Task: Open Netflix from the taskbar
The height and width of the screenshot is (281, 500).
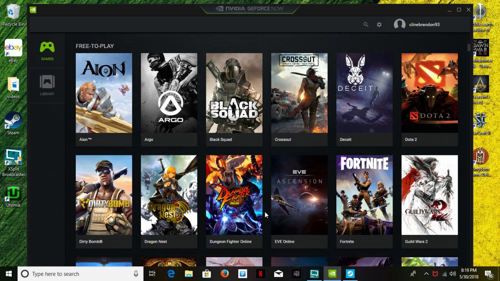Action: pyautogui.click(x=260, y=274)
